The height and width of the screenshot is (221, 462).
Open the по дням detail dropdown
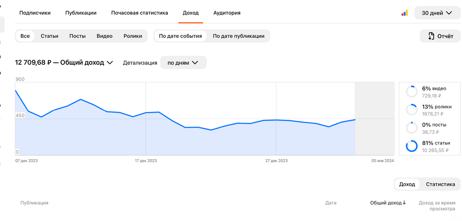[183, 62]
